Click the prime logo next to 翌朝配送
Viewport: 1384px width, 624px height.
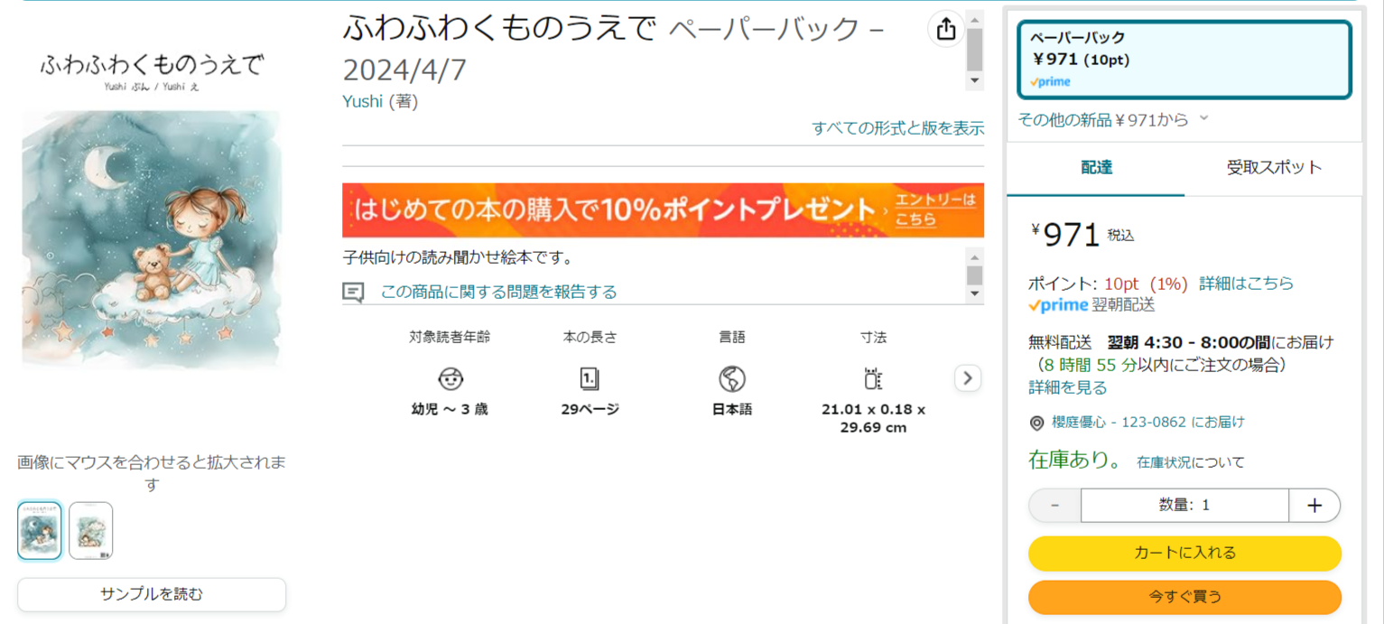click(x=1058, y=305)
